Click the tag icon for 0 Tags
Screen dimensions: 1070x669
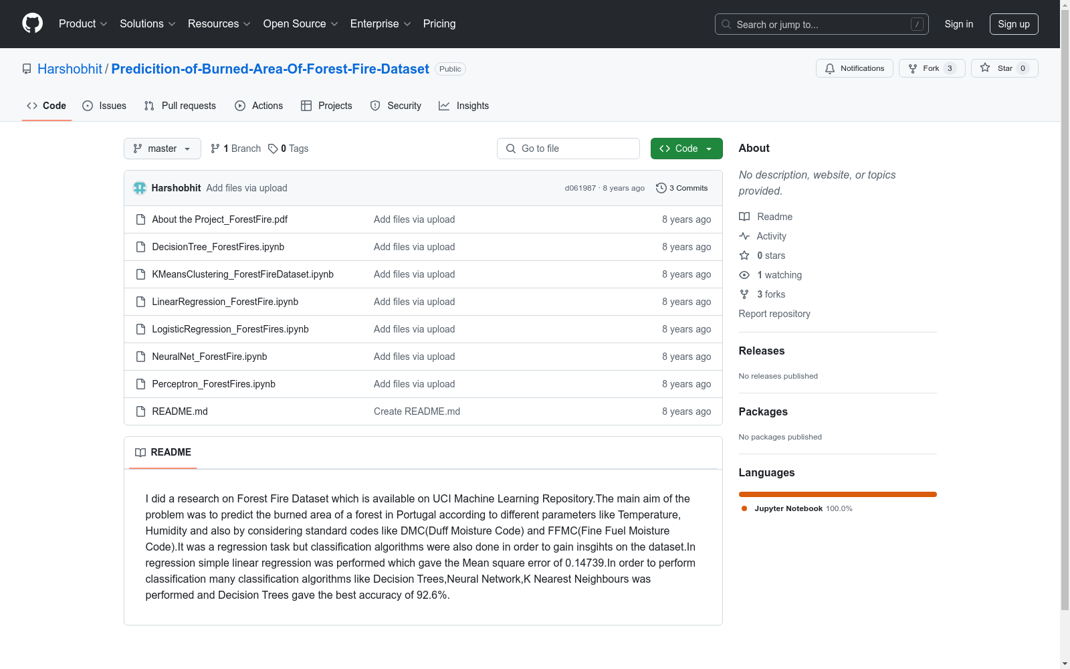273,149
